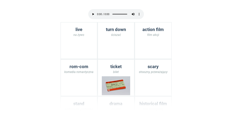Play the audio clip

coord(93,14)
